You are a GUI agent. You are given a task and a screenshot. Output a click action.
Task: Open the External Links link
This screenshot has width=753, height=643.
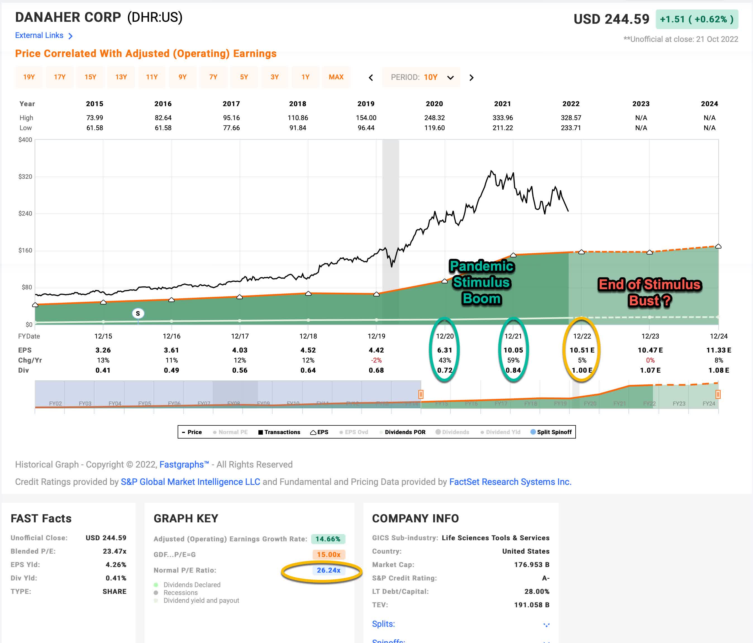tap(39, 35)
